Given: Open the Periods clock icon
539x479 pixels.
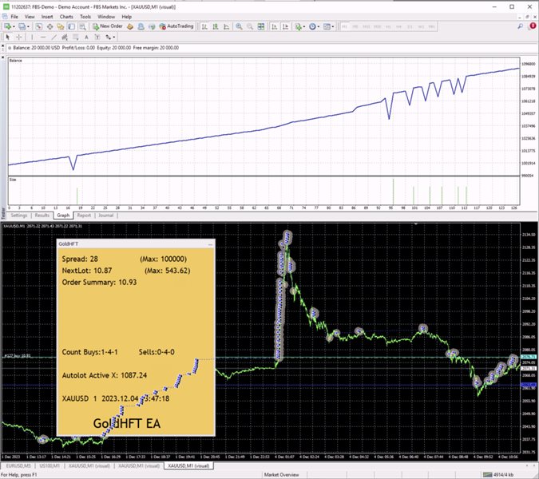Looking at the screenshot, I should (x=312, y=26).
